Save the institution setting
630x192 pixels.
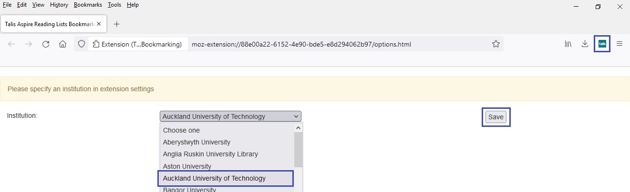pos(496,117)
